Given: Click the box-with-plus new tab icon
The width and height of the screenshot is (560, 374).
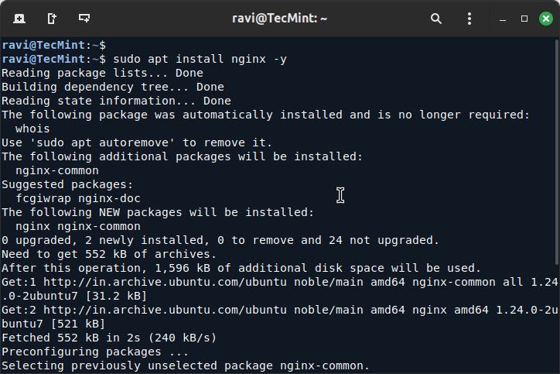Looking at the screenshot, I should click(x=19, y=18).
